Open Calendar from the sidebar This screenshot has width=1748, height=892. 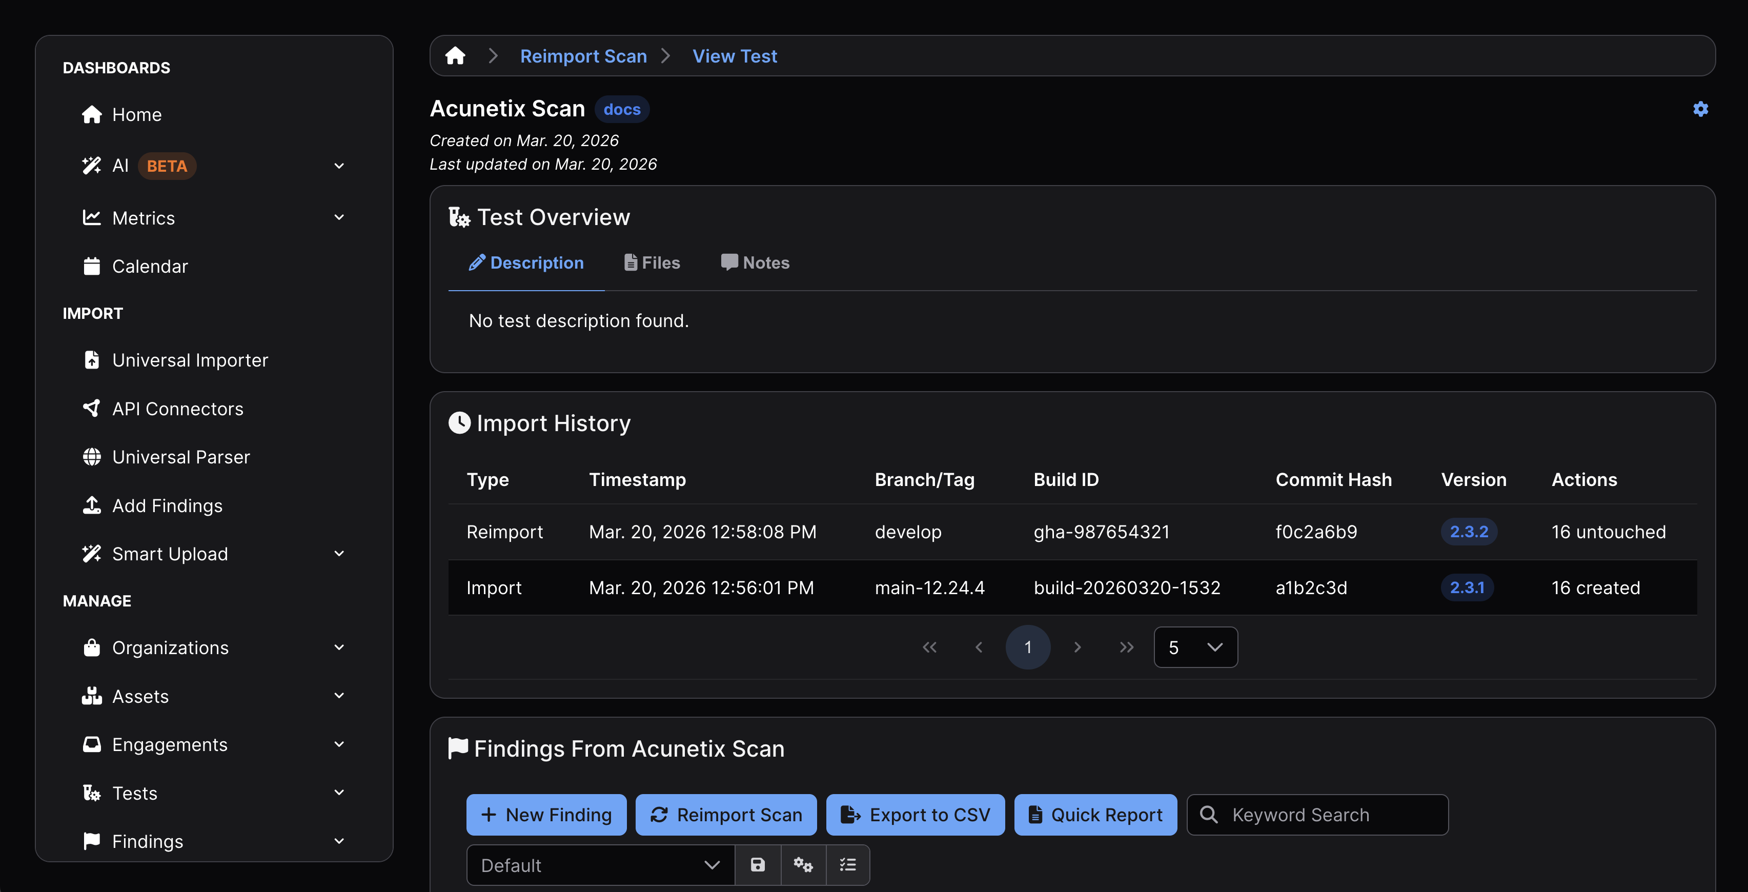click(x=149, y=266)
